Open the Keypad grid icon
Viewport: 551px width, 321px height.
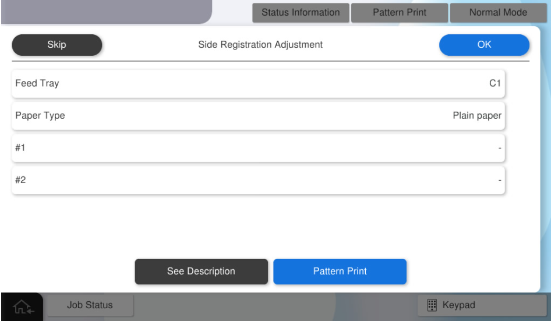pyautogui.click(x=432, y=305)
